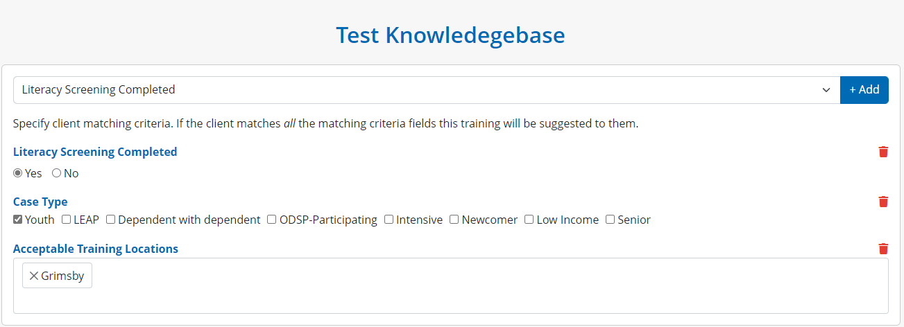Open the Literacy Screening Completed combo box

(416, 90)
